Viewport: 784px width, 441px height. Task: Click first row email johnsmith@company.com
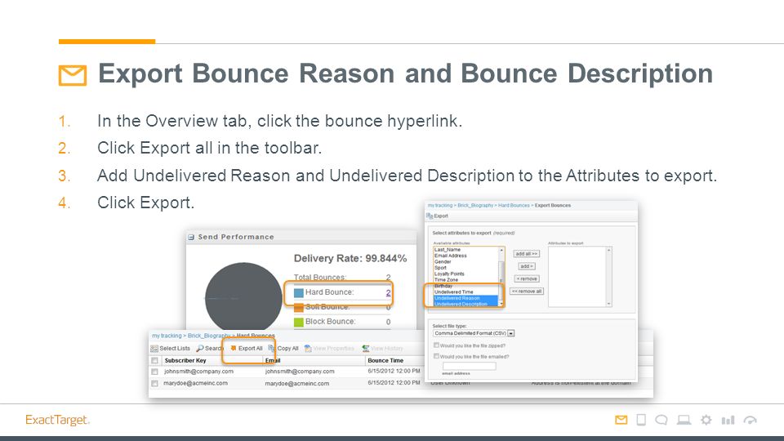click(300, 372)
